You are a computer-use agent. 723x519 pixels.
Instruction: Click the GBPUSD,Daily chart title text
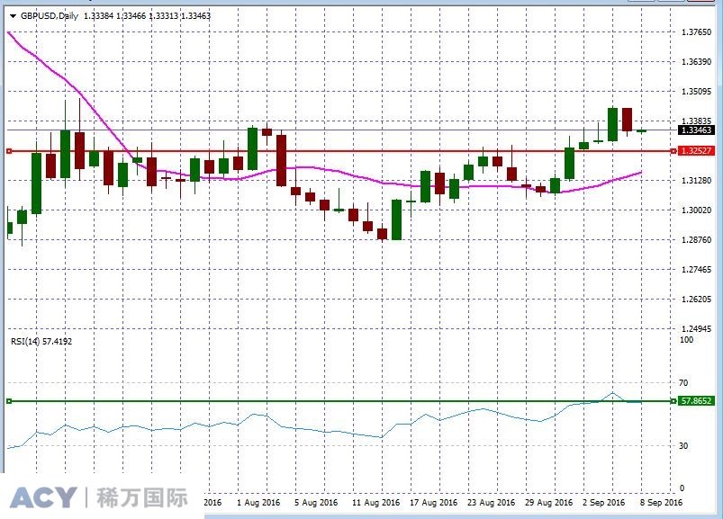(x=50, y=16)
